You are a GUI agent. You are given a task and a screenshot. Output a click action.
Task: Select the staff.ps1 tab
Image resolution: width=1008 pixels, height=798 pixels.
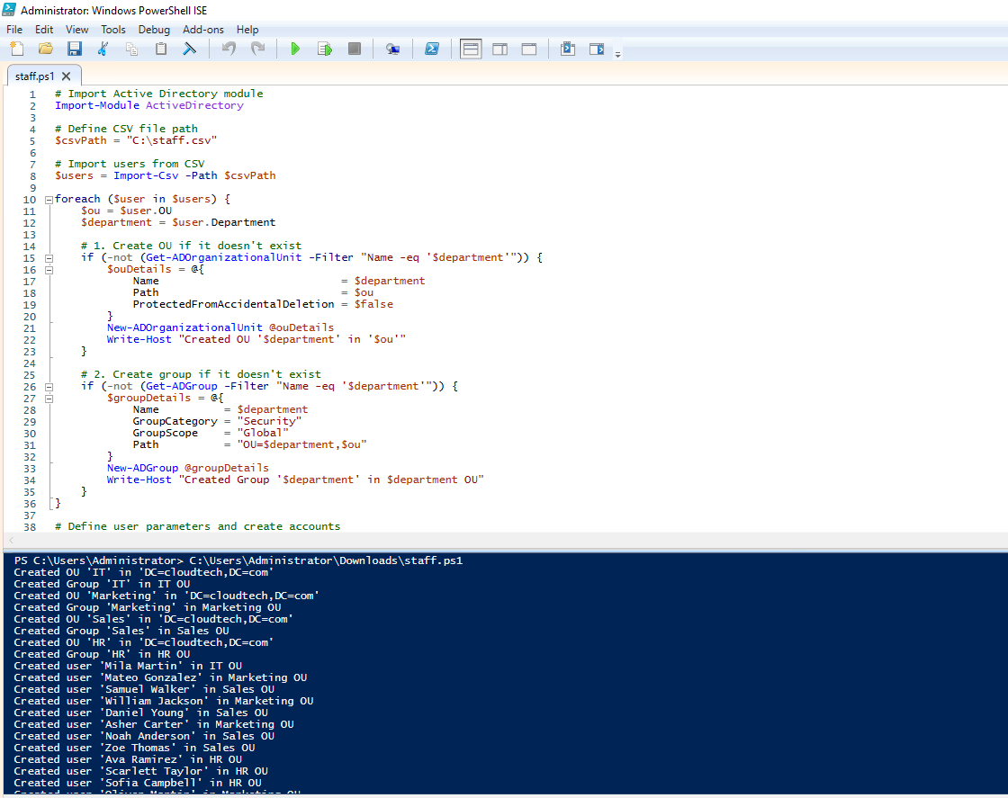coord(36,76)
